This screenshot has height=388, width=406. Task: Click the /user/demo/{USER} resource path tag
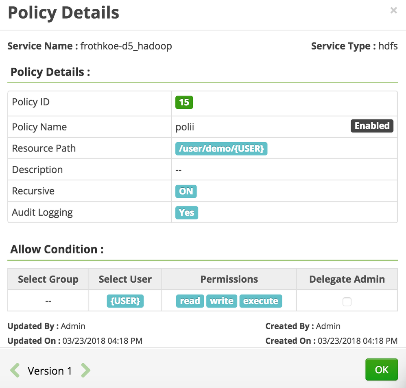tap(221, 149)
